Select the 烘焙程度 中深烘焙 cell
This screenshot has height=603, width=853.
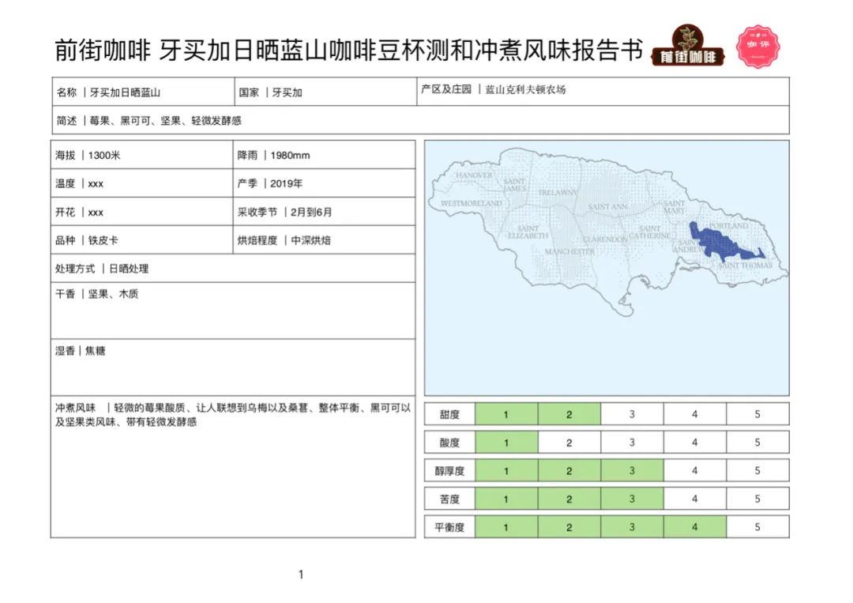point(324,240)
